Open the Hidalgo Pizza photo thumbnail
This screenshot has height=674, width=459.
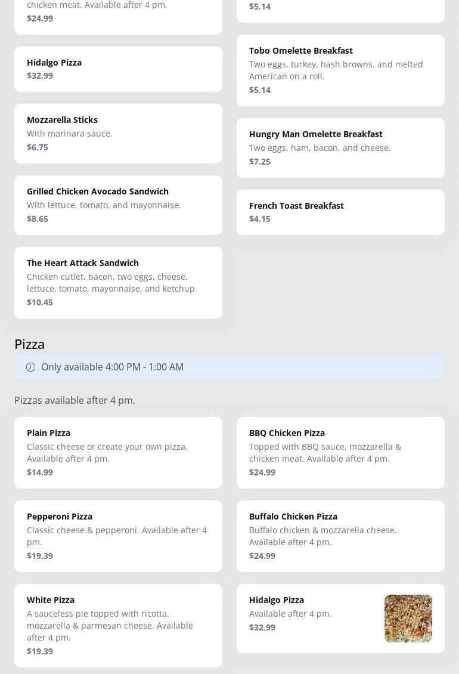408,618
